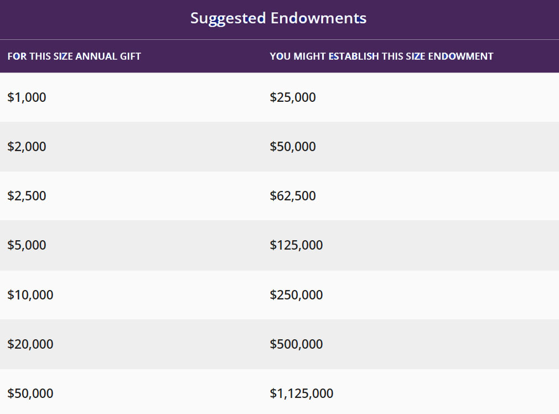
Task: Click the $500,000 endowment value
Action: coord(296,344)
